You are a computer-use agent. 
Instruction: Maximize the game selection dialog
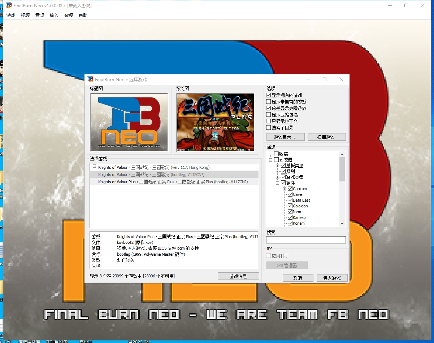(325, 79)
